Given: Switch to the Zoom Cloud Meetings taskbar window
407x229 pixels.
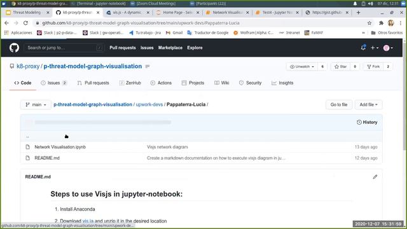Looking at the screenshot, I should pyautogui.click(x=153, y=4).
